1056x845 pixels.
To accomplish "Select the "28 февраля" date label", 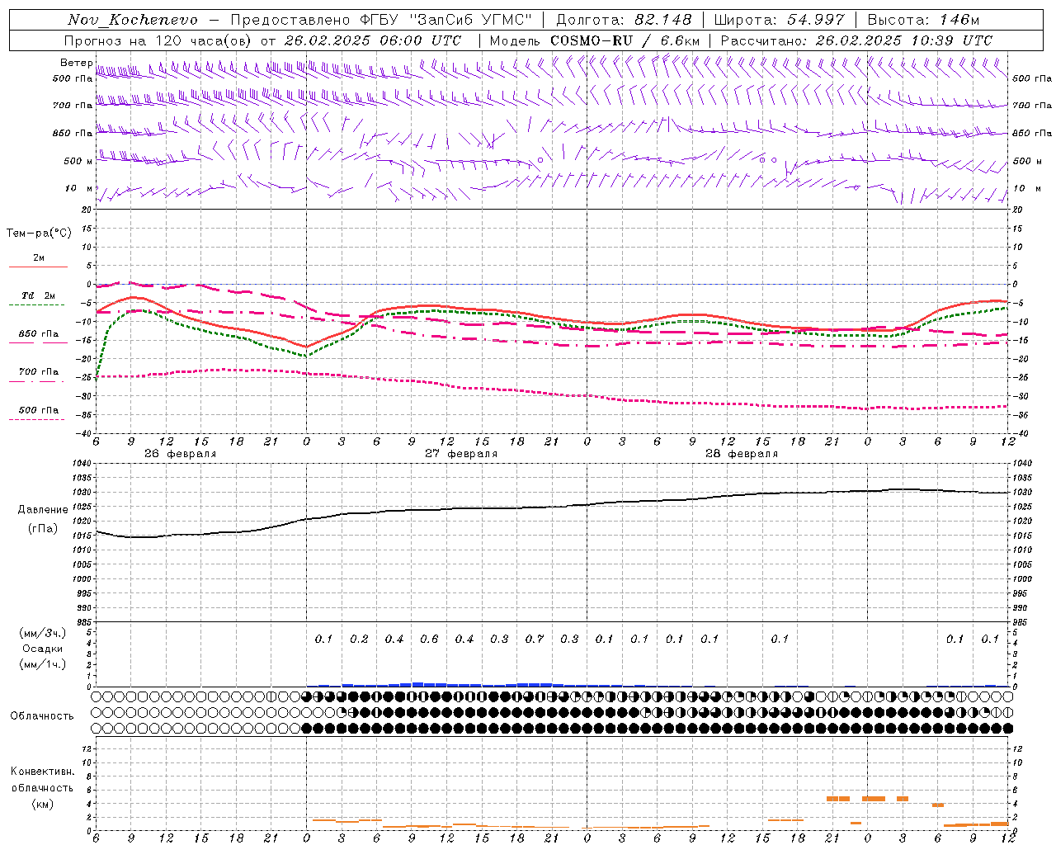I will tap(741, 454).
